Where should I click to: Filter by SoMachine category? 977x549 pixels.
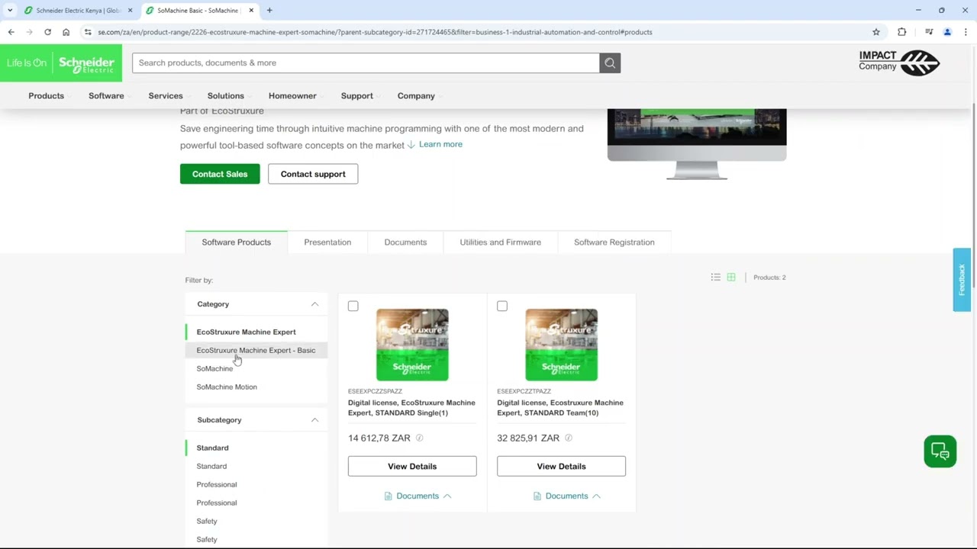[214, 368]
